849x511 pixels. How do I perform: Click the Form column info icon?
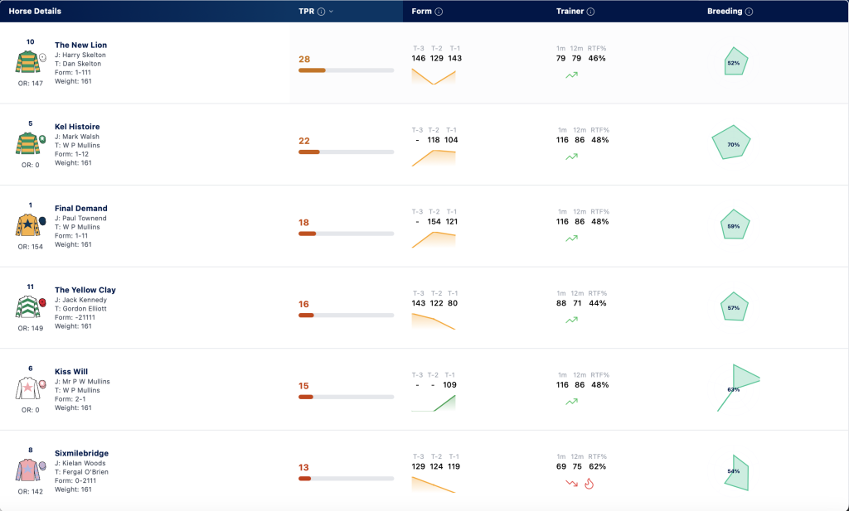tap(439, 12)
